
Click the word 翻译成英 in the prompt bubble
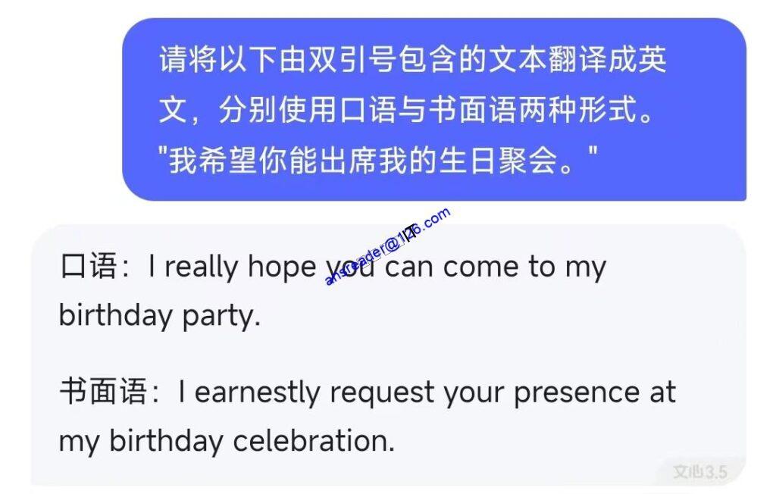pyautogui.click(x=606, y=60)
